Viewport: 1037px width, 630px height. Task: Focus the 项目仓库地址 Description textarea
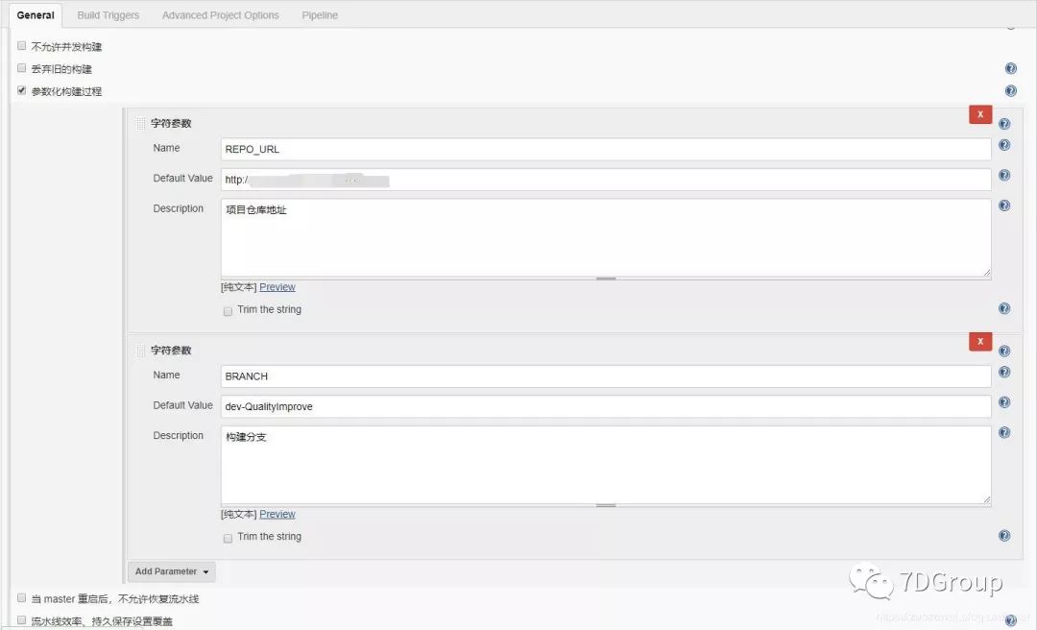606,237
